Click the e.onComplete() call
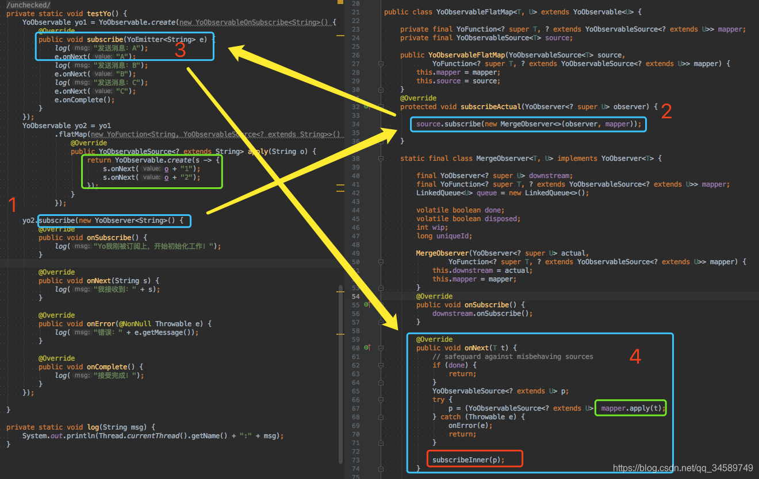This screenshot has width=759, height=479. coord(85,100)
